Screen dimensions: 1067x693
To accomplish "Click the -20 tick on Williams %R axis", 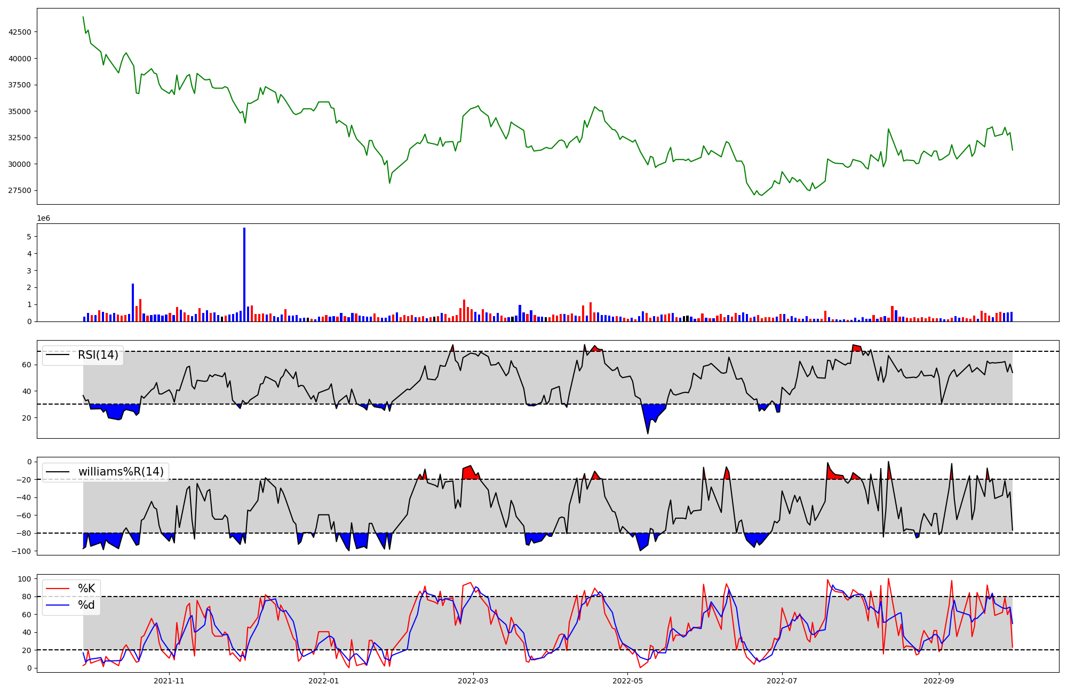I will pyautogui.click(x=23, y=480).
